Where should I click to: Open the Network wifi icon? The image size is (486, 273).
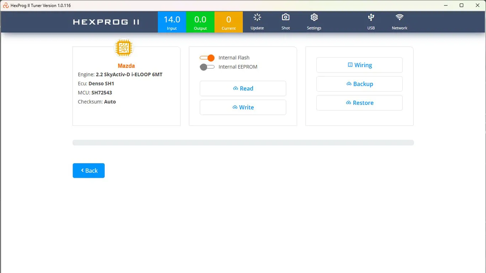pyautogui.click(x=400, y=17)
